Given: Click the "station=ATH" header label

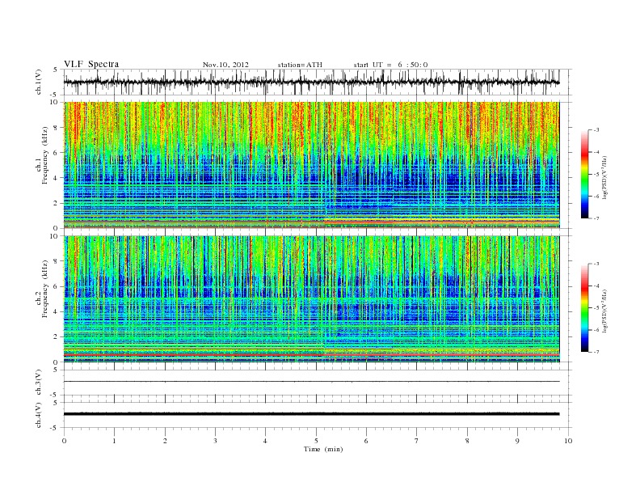Looking at the screenshot, I should click(x=300, y=65).
